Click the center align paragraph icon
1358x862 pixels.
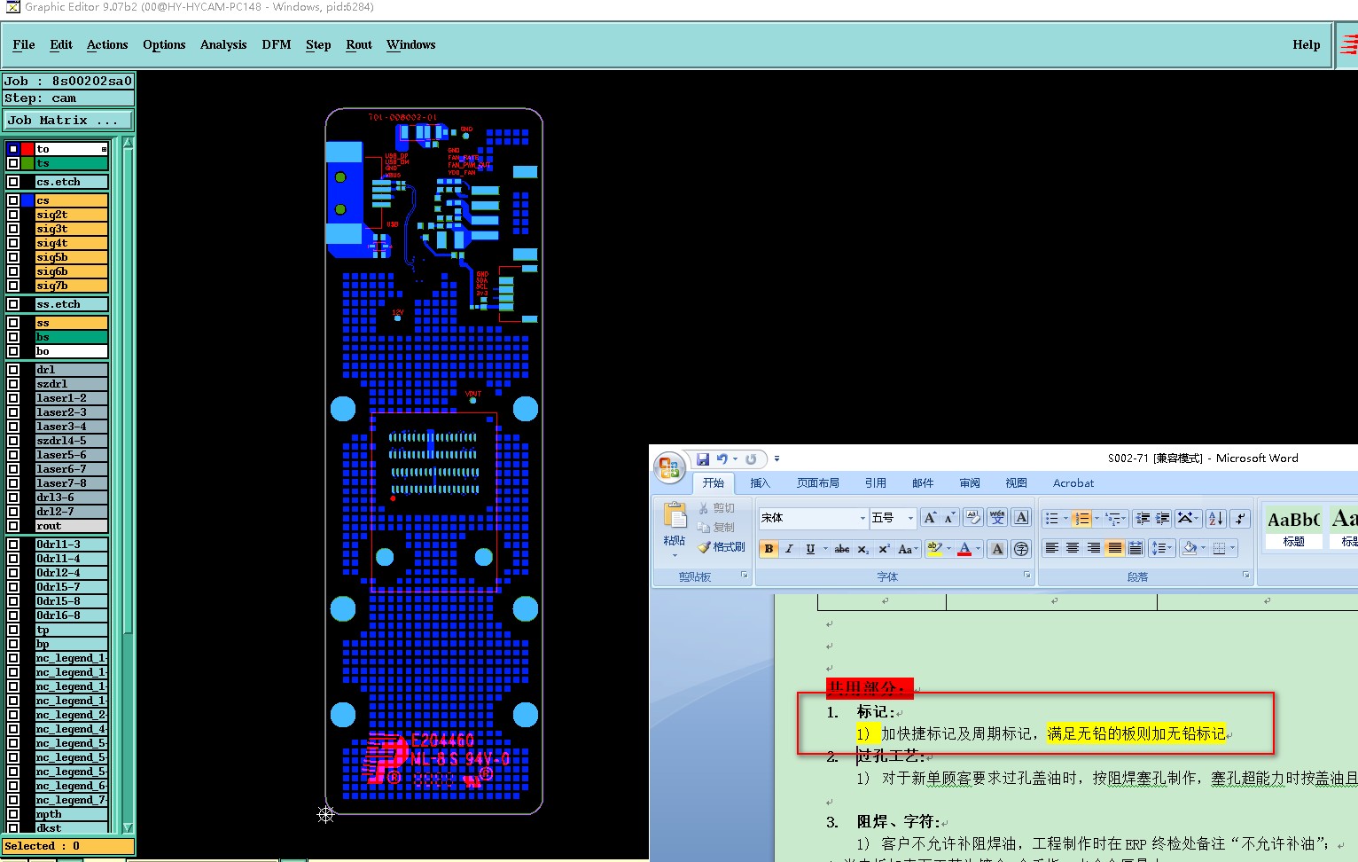point(1073,548)
